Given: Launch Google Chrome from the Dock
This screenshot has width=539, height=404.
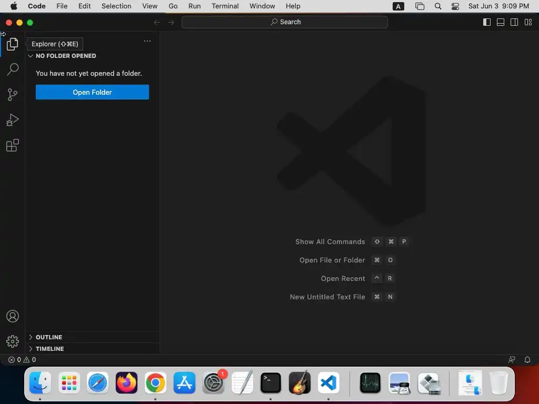Looking at the screenshot, I should (x=155, y=382).
